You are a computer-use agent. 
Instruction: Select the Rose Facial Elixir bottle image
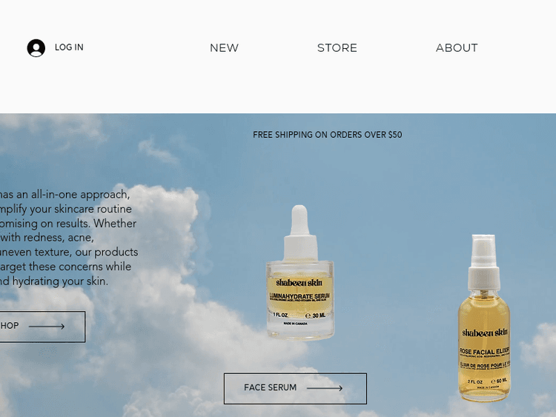(x=484, y=318)
